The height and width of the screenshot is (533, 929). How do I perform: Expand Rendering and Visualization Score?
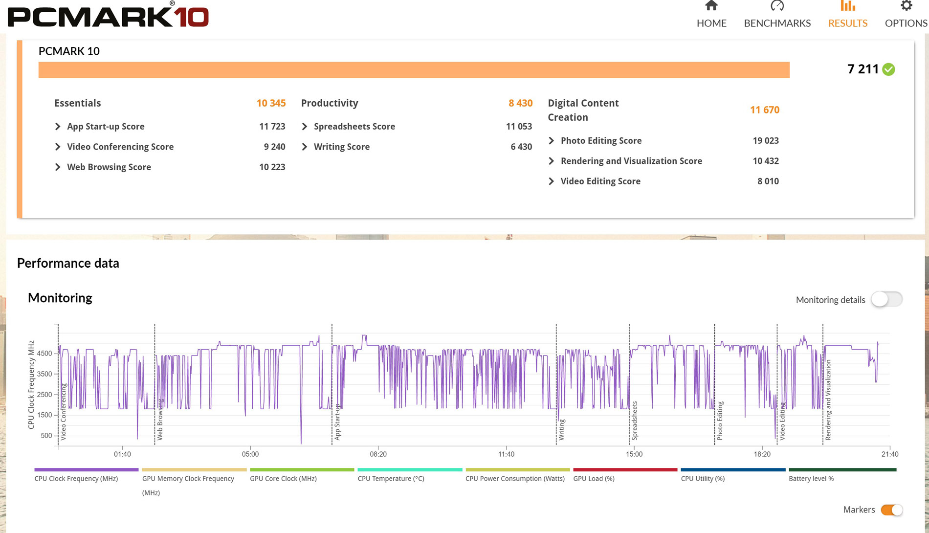coord(552,161)
